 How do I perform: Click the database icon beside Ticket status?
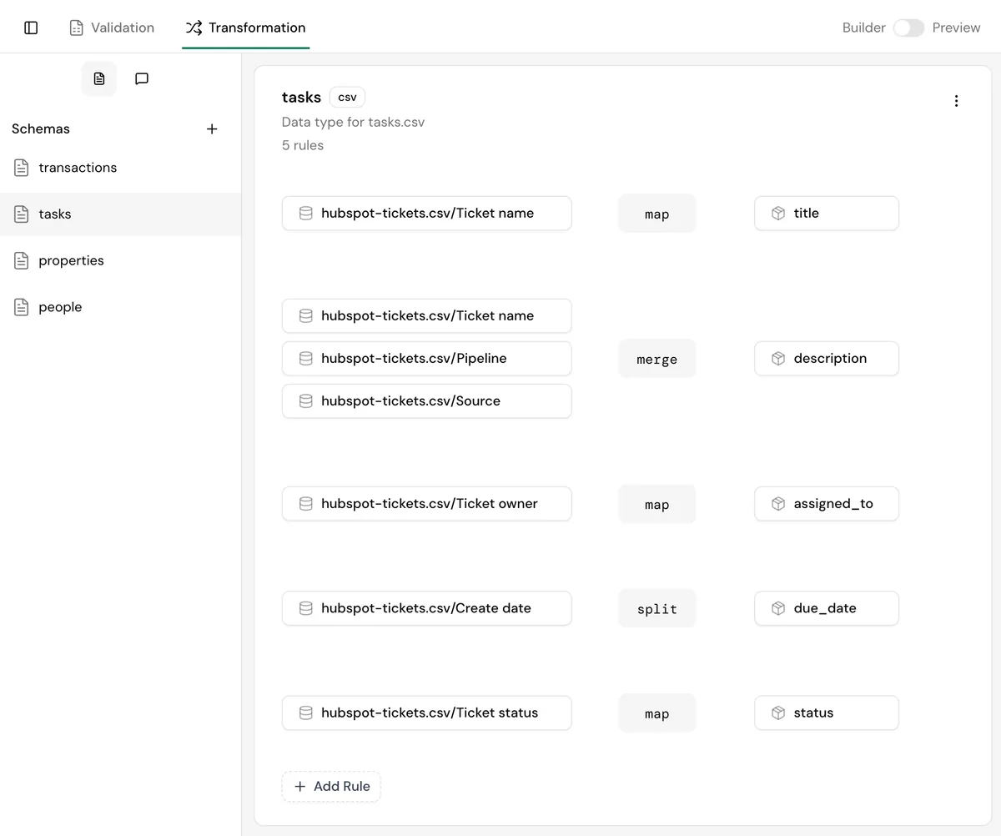point(306,713)
